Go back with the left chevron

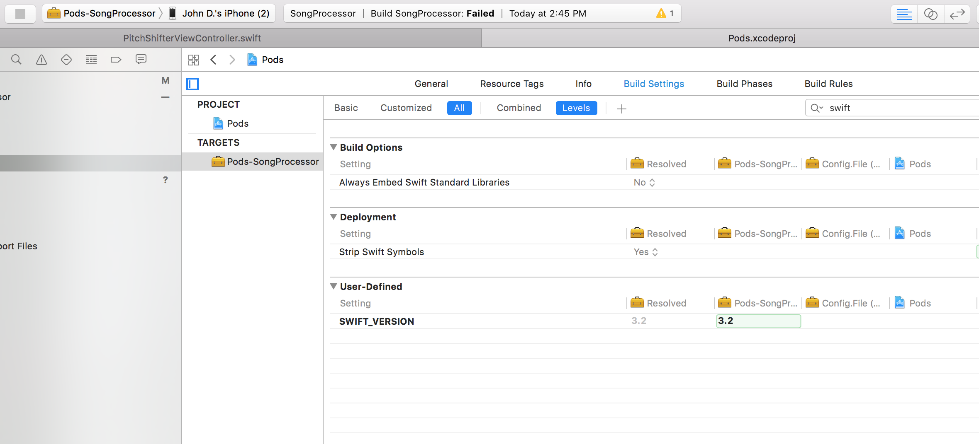[213, 60]
